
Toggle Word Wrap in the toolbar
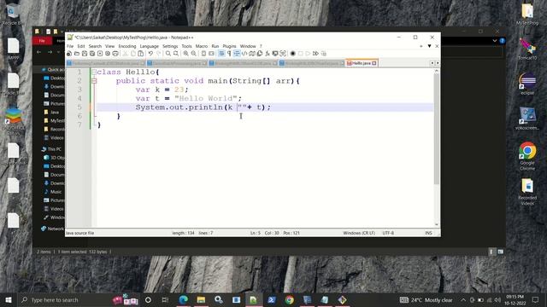click(x=221, y=54)
